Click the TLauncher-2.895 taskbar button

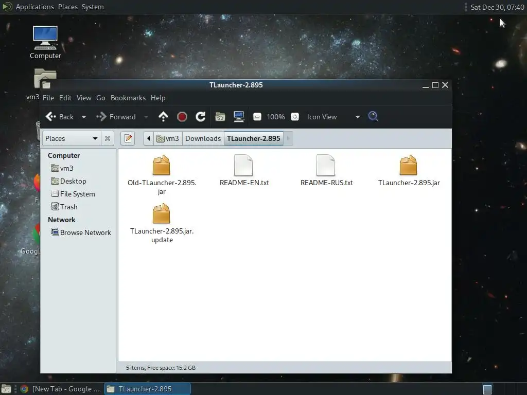point(147,389)
